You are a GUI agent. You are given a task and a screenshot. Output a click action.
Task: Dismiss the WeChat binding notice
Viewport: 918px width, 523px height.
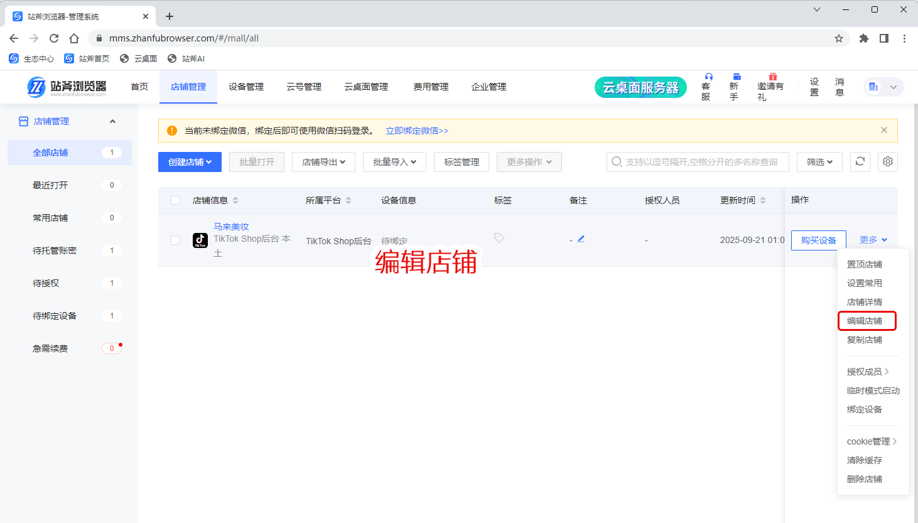[x=884, y=131]
